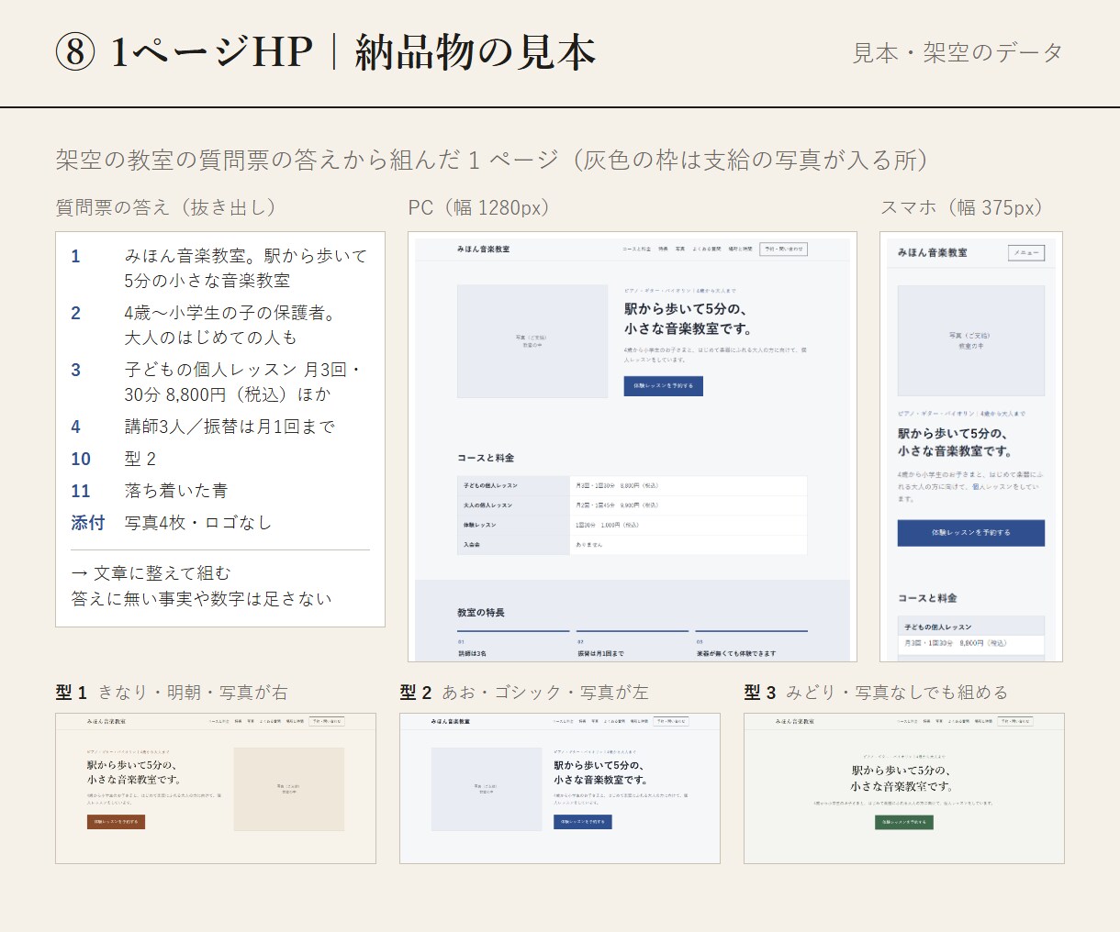This screenshot has height=932, width=1120.
Task: Click the beige photo placeholder in 型 1 preview
Action: 289,789
